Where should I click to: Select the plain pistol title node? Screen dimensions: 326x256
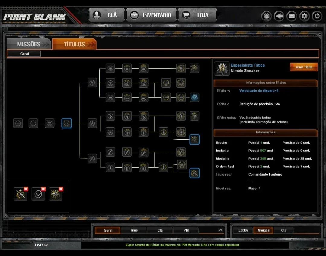[110, 116]
